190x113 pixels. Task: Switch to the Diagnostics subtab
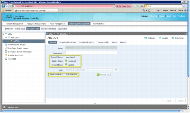(62, 29)
